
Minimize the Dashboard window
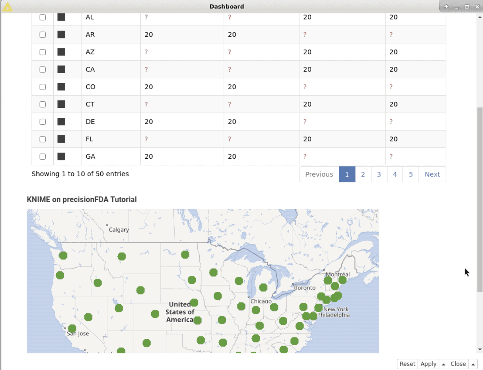click(457, 7)
